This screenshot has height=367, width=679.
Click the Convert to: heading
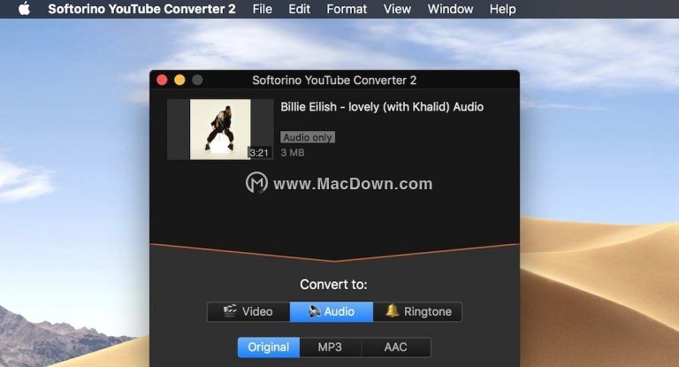333,284
